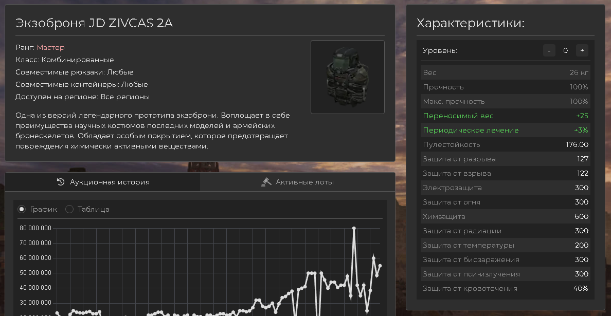Click the level value field showing 0
Viewport: 611px width, 316px height.
(565, 50)
